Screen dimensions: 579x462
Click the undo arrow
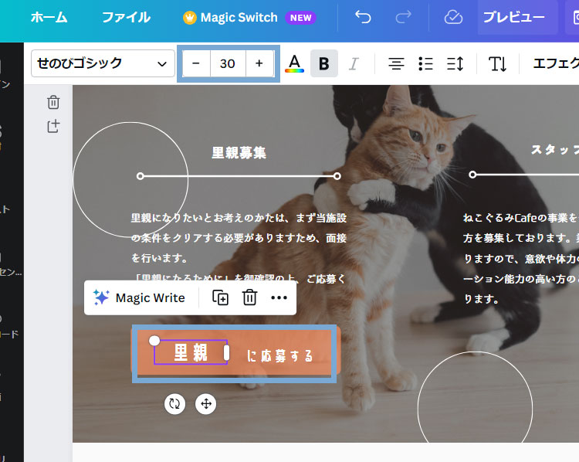[x=363, y=17]
